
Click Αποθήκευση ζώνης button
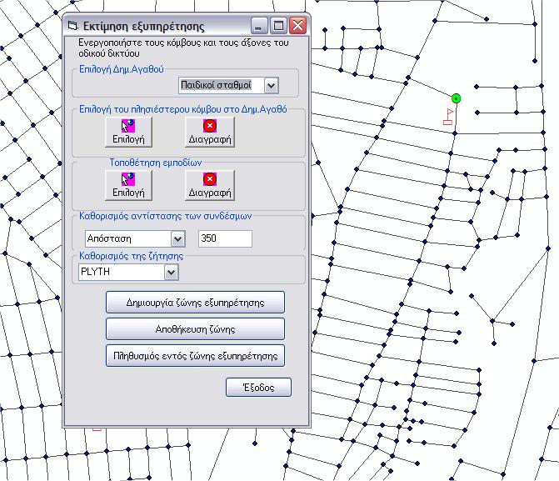click(195, 329)
